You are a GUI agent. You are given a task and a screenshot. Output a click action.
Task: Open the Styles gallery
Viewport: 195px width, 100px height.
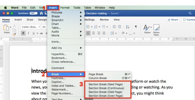coord(147,29)
